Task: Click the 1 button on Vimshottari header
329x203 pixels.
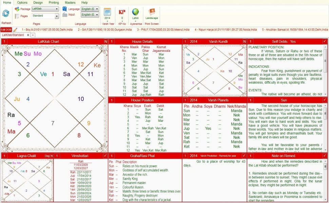Action: pyautogui.click(x=57, y=156)
